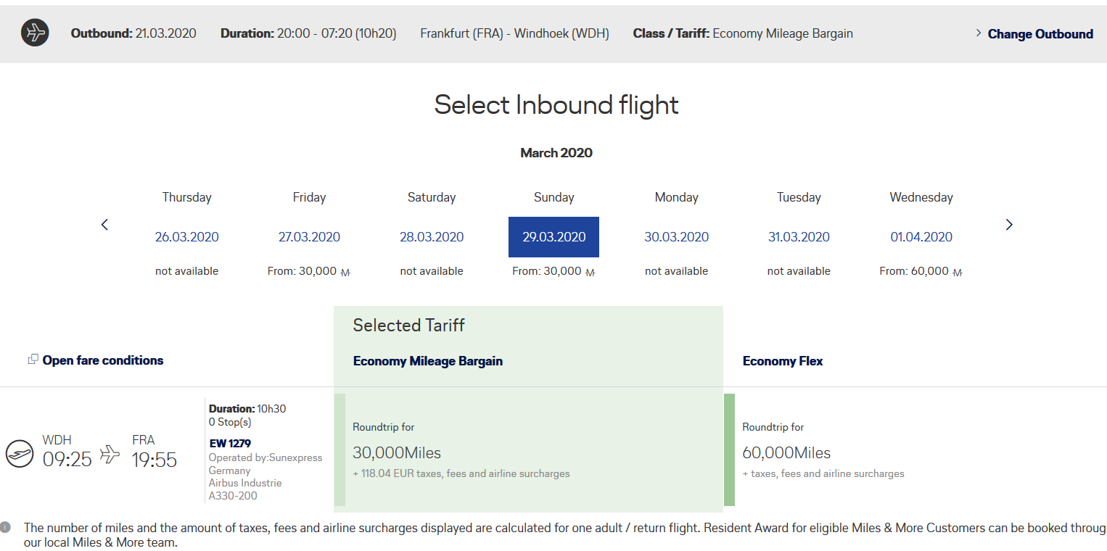The image size is (1107, 551).
Task: Select Friday 27.03.2020 date
Action: [309, 237]
